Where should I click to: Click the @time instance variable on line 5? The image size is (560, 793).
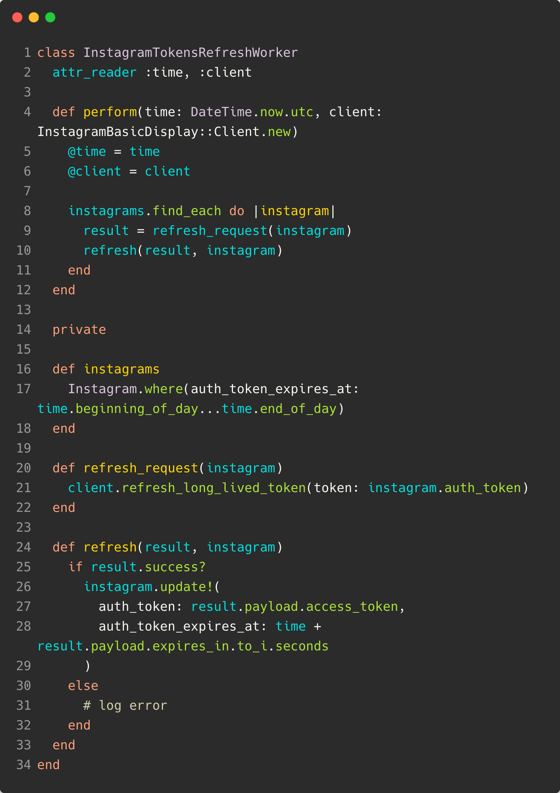[87, 152]
